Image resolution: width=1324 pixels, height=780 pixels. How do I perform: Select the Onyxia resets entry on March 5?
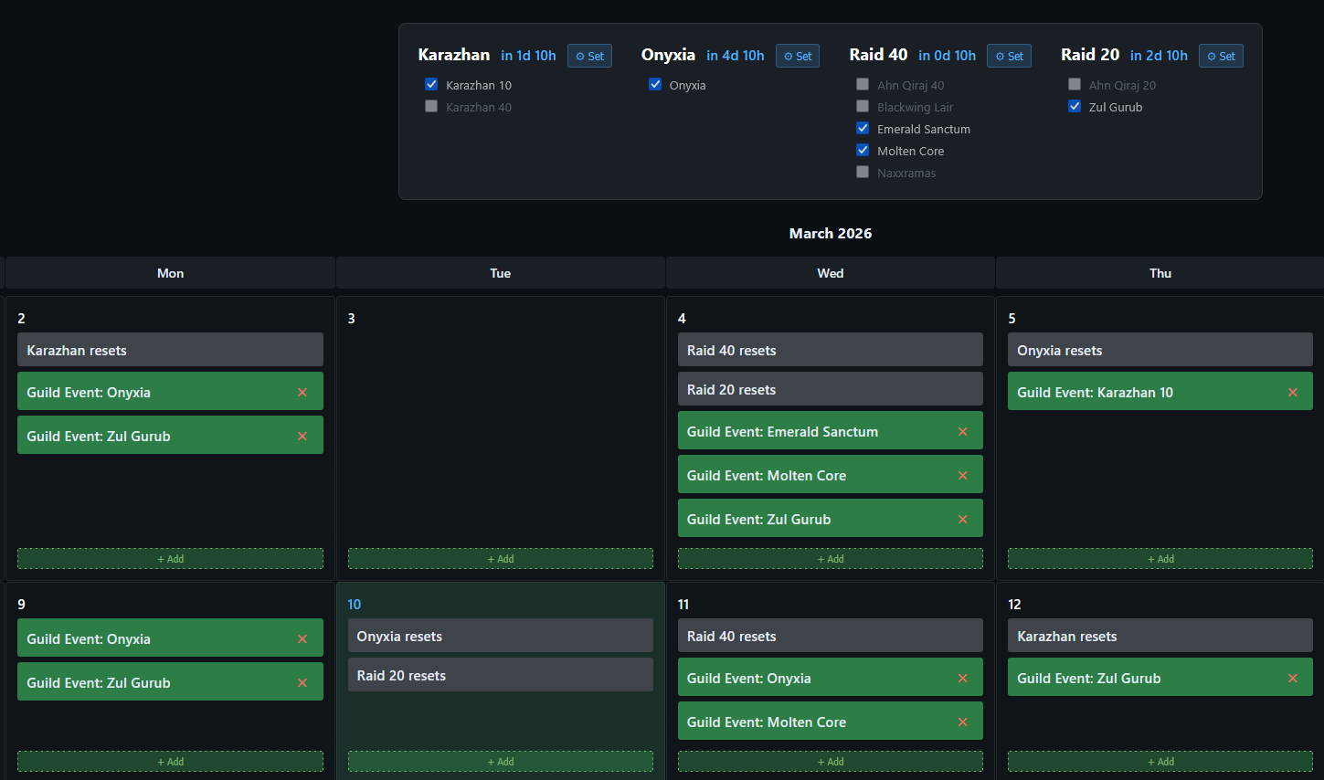[x=1160, y=350]
